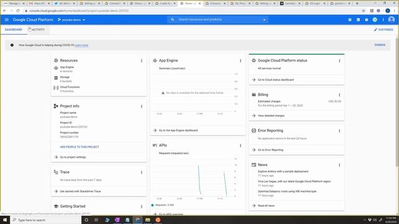The width and height of the screenshot is (399, 224).
Task: Open the youtube-demo project selector dropdown
Action: 72,19
